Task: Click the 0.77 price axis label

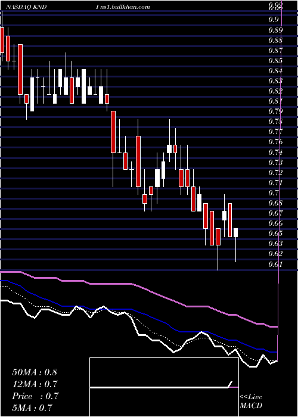Action: tap(275, 132)
